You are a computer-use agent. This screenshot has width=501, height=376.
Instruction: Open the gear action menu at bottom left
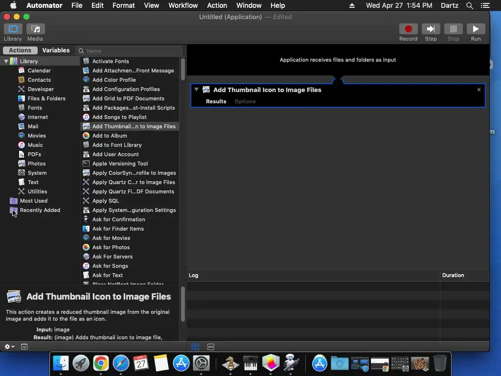click(10, 347)
